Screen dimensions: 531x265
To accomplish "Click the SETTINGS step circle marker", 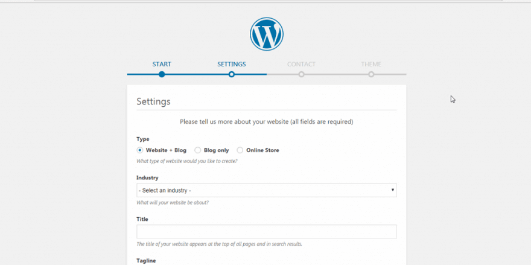I will pyautogui.click(x=232, y=74).
